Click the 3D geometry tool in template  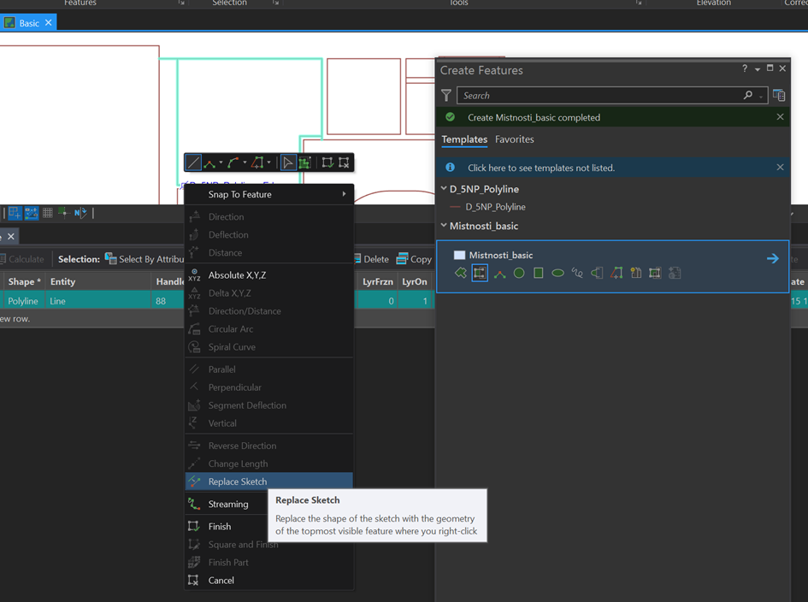[x=655, y=273]
